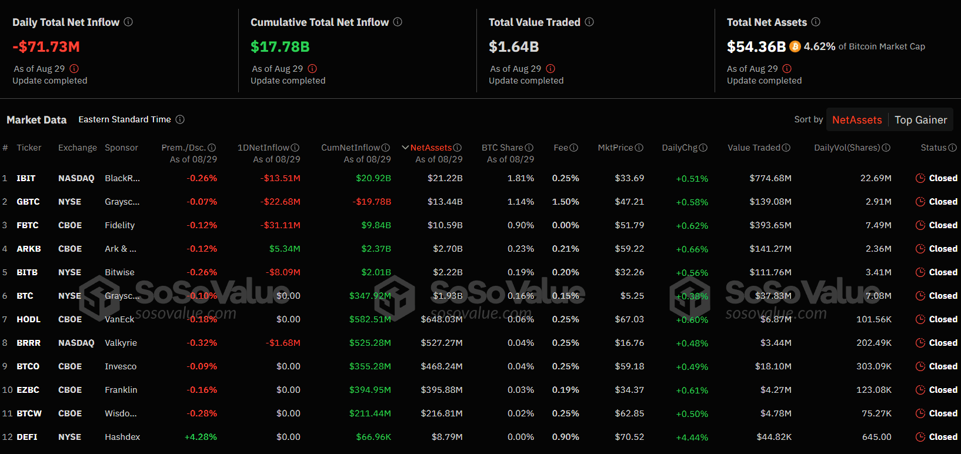Open the ARKB ticker link
Screen dimensions: 961x454
coord(29,249)
